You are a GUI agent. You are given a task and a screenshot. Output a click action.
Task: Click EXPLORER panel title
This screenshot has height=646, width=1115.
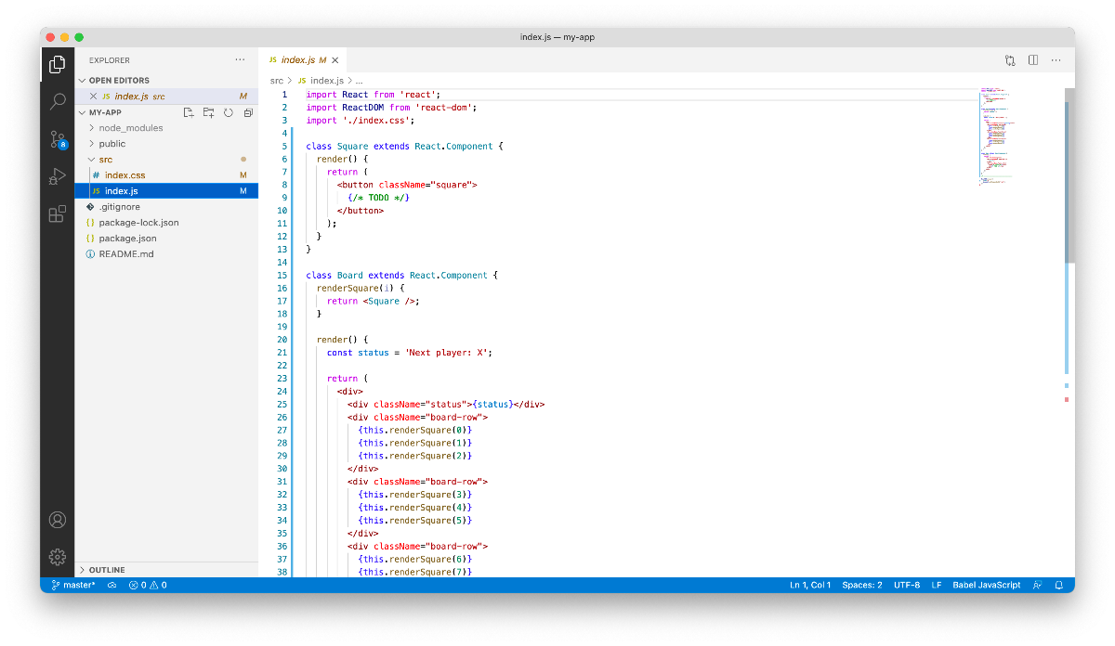click(110, 60)
